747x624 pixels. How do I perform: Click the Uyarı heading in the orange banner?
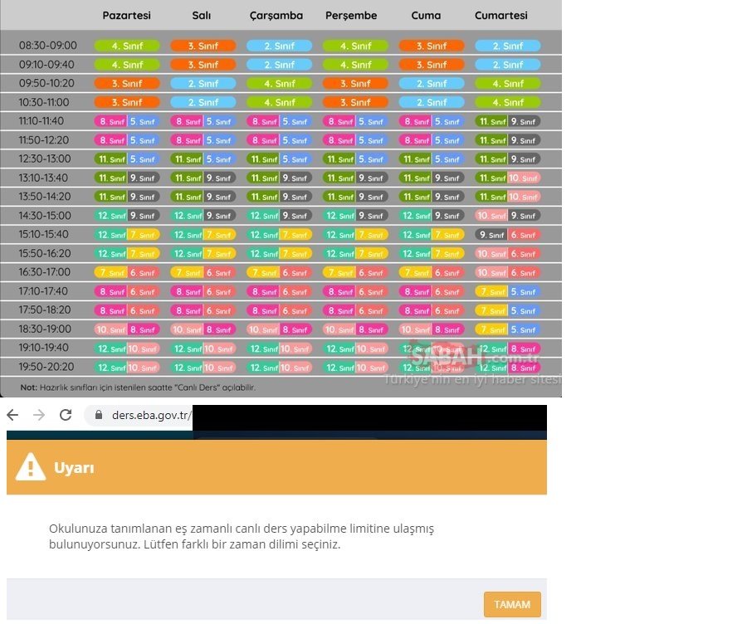(74, 468)
